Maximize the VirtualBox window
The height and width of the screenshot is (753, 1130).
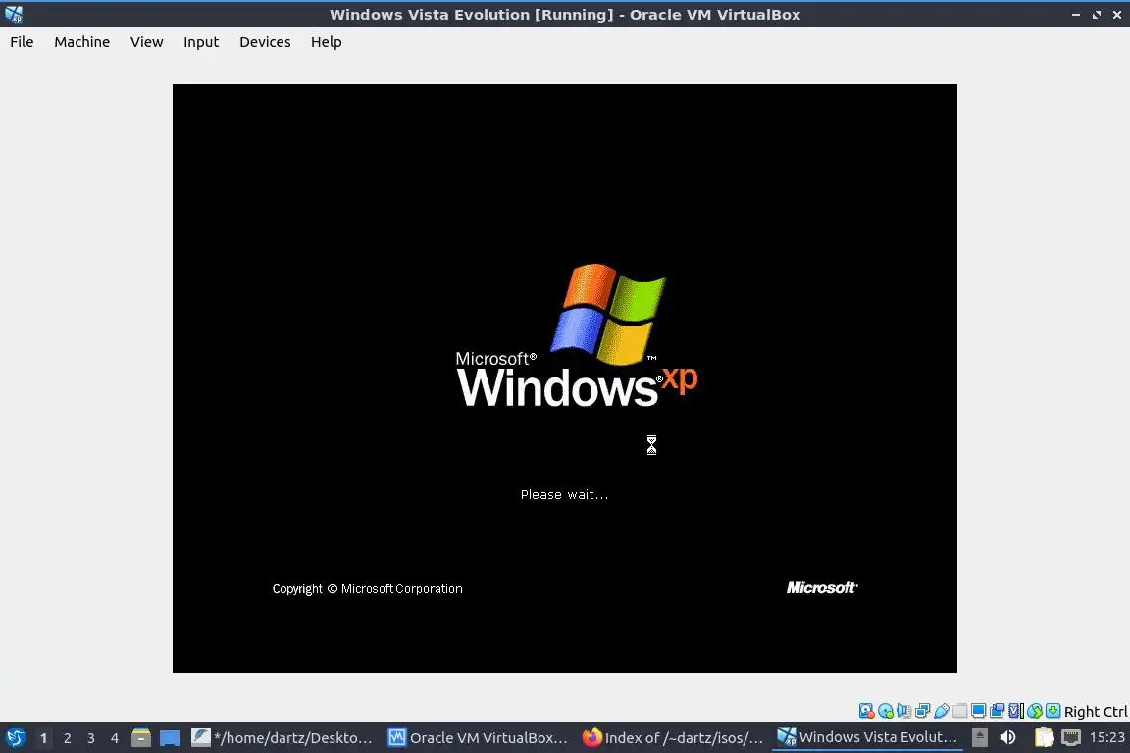pyautogui.click(x=1096, y=15)
